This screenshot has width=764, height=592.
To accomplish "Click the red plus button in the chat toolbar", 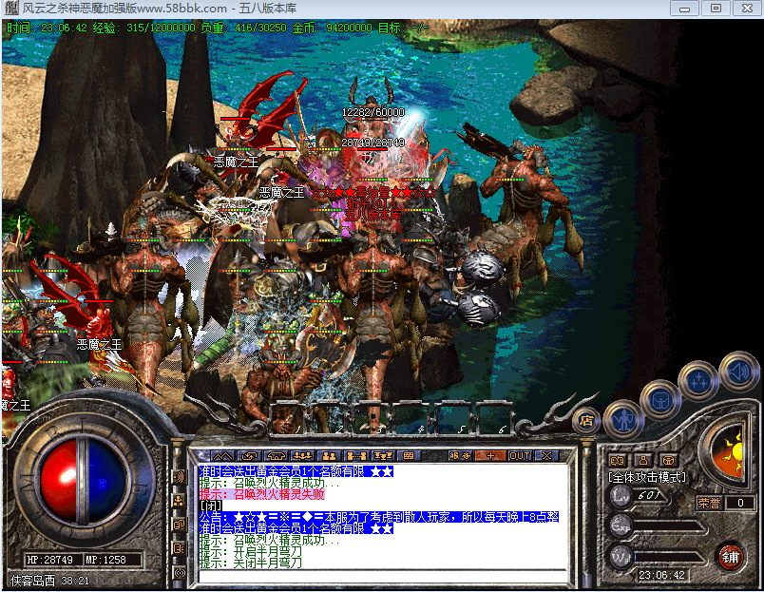I will click(x=490, y=456).
